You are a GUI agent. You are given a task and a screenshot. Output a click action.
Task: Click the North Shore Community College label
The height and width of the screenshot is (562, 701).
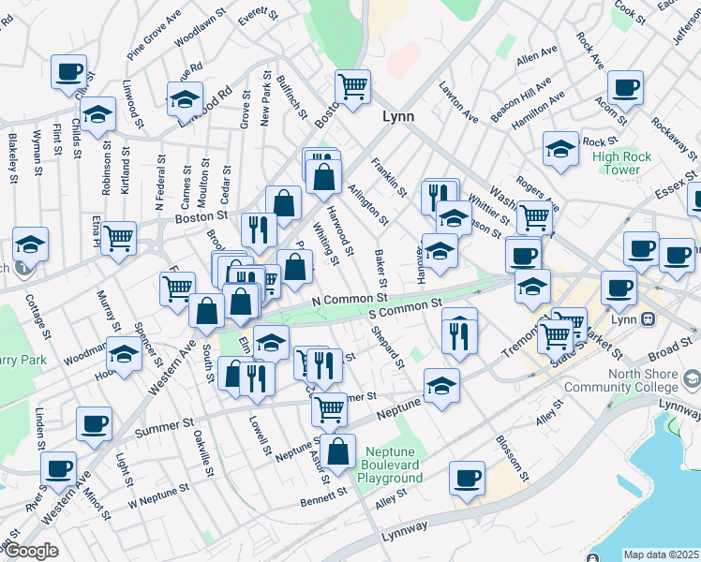pos(621,380)
